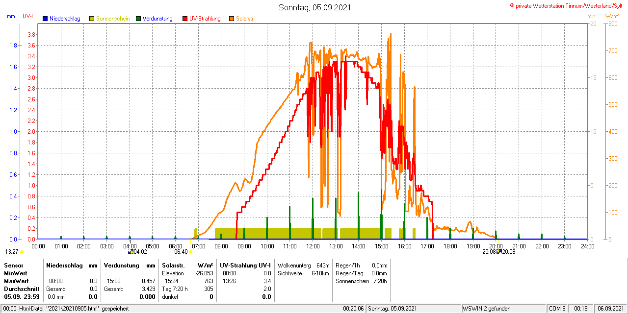This screenshot has width=628, height=314.
Task: Click the icon beside the 04:02 time
Action: (131, 252)
